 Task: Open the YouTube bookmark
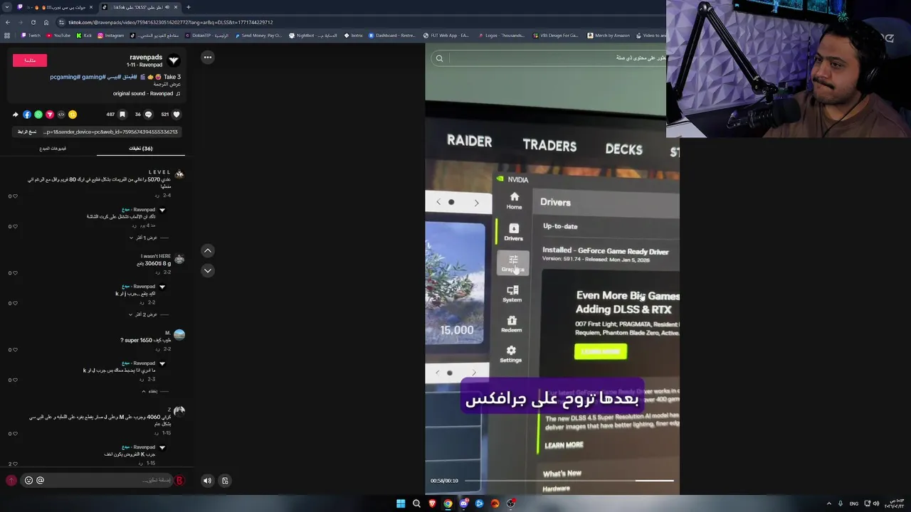pos(58,36)
